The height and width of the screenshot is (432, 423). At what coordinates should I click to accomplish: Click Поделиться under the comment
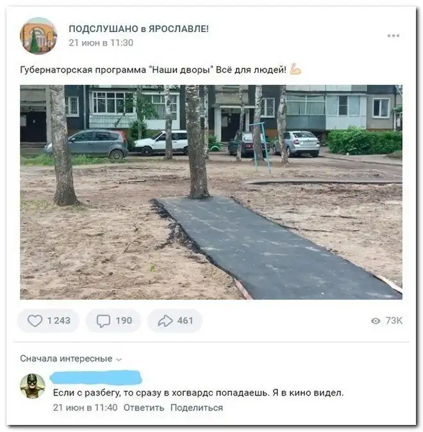tap(197, 408)
